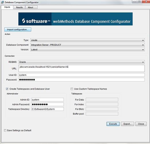Open the RDBMS dropdown showing Oracle
Viewport: 150px width, 144px height.
pos(82,62)
